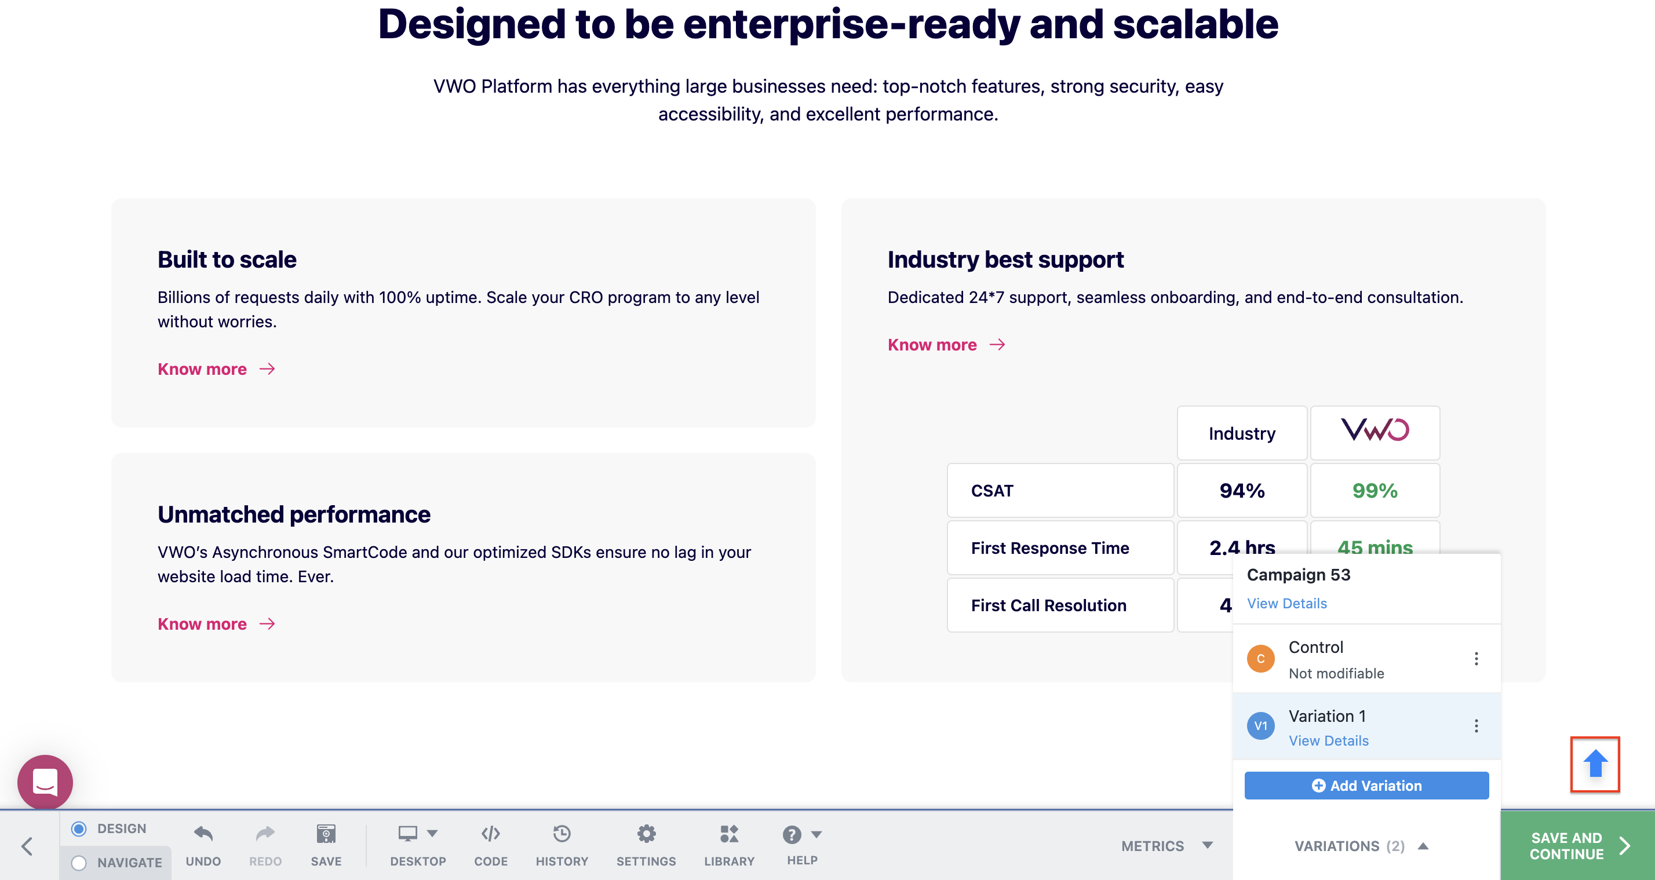Click the 2.4 hrs industry response value
The height and width of the screenshot is (880, 1655).
(1242, 547)
